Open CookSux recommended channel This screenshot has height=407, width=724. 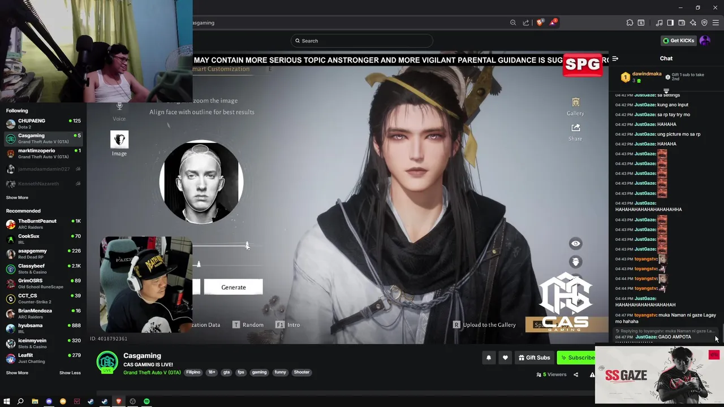click(x=44, y=239)
